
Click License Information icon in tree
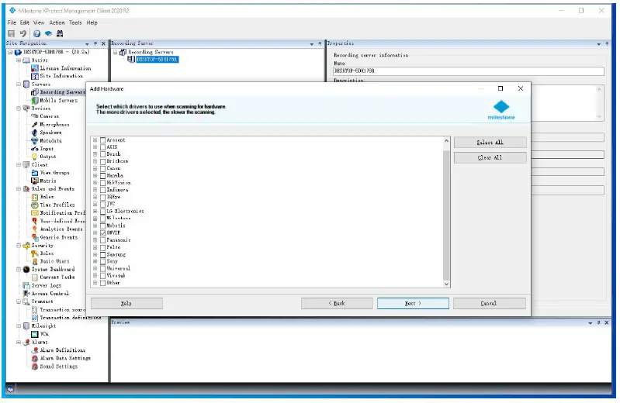[x=35, y=68]
